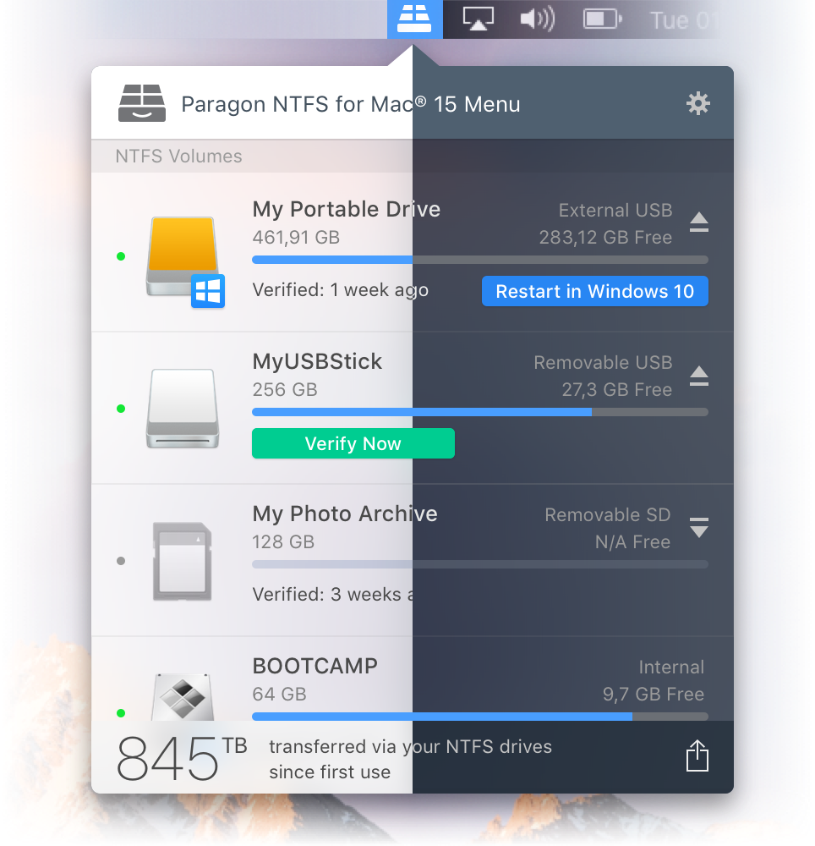Select BOOTCAMP drive icon
This screenshot has width=815, height=846.
tap(183, 696)
